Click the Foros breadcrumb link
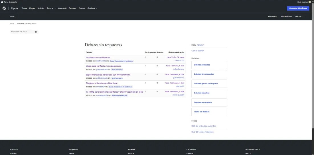 click(x=12, y=24)
